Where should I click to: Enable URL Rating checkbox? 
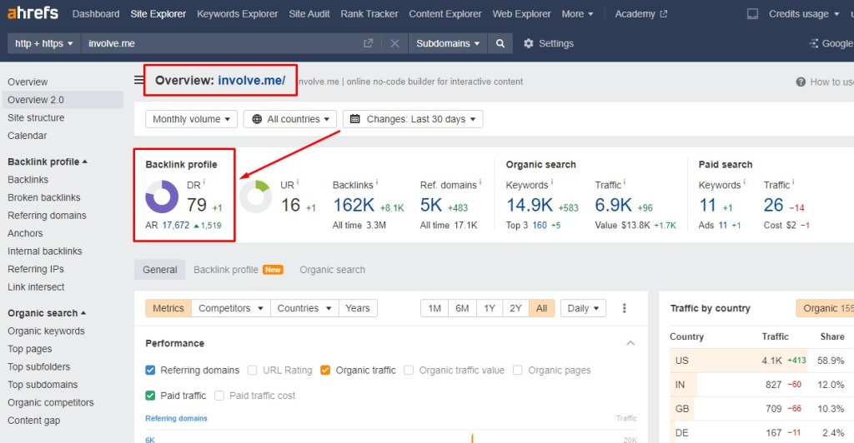tap(252, 371)
